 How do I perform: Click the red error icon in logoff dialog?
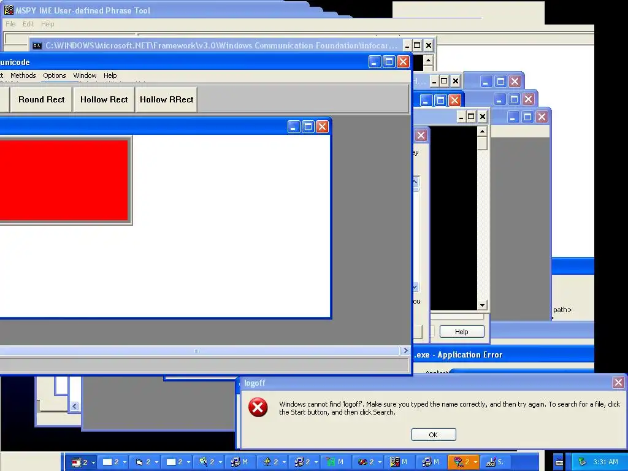(x=258, y=407)
